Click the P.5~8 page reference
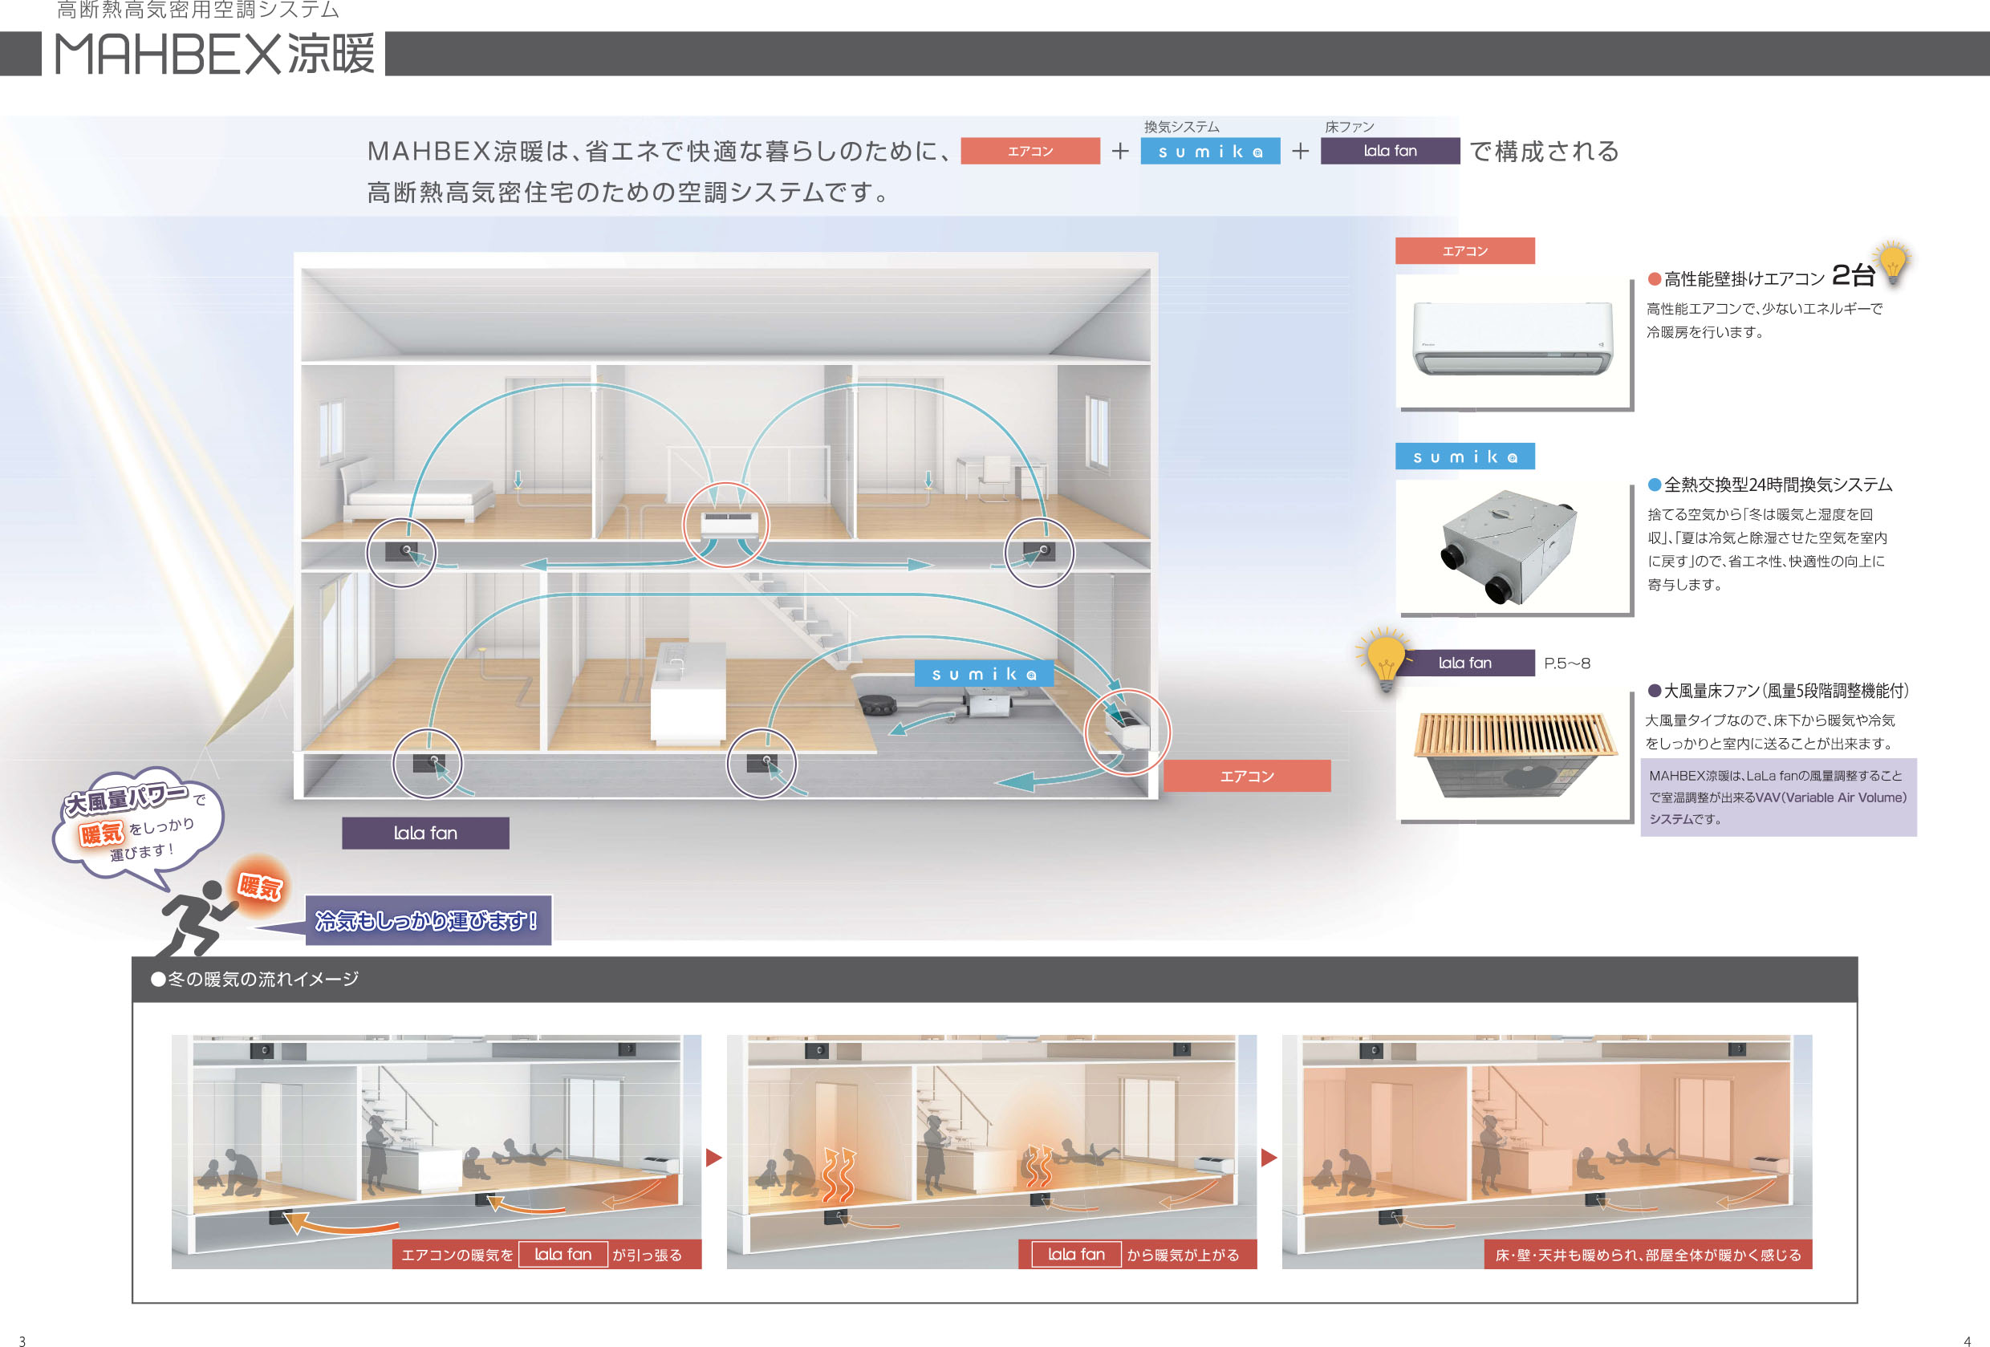 click(1566, 663)
